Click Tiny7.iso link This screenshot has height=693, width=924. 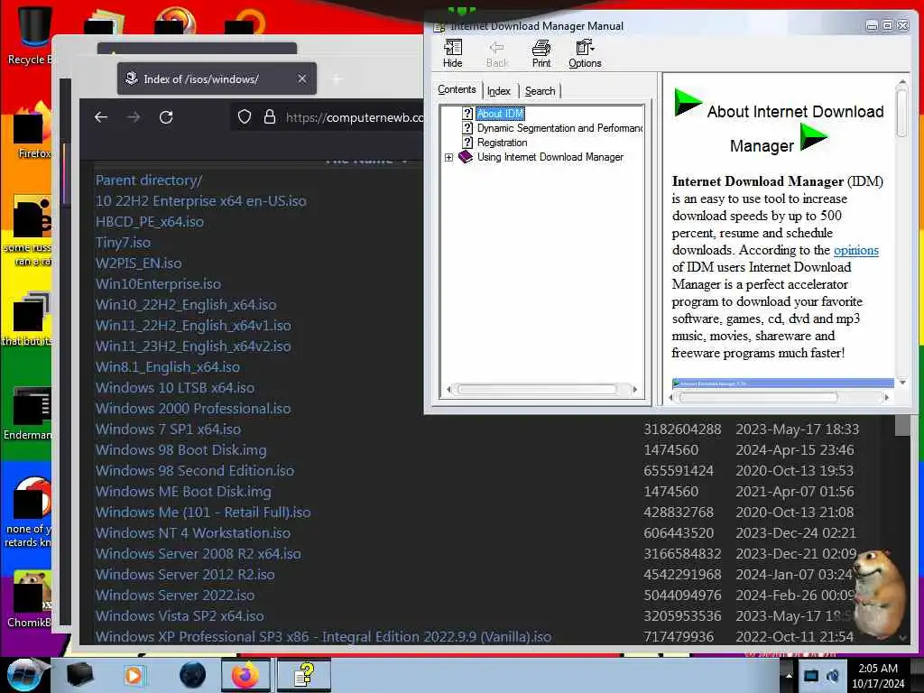(123, 242)
